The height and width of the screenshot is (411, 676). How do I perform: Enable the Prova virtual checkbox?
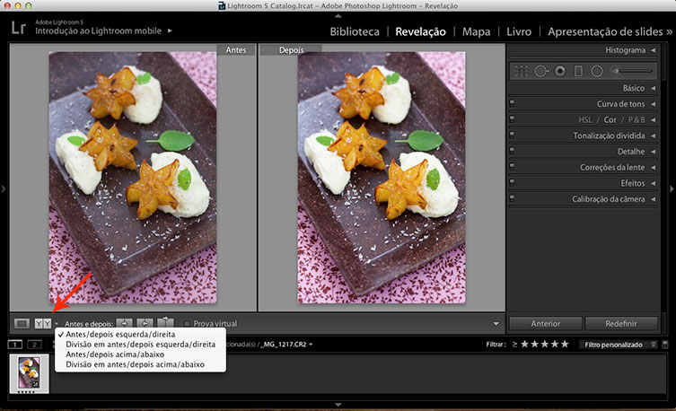coord(187,323)
